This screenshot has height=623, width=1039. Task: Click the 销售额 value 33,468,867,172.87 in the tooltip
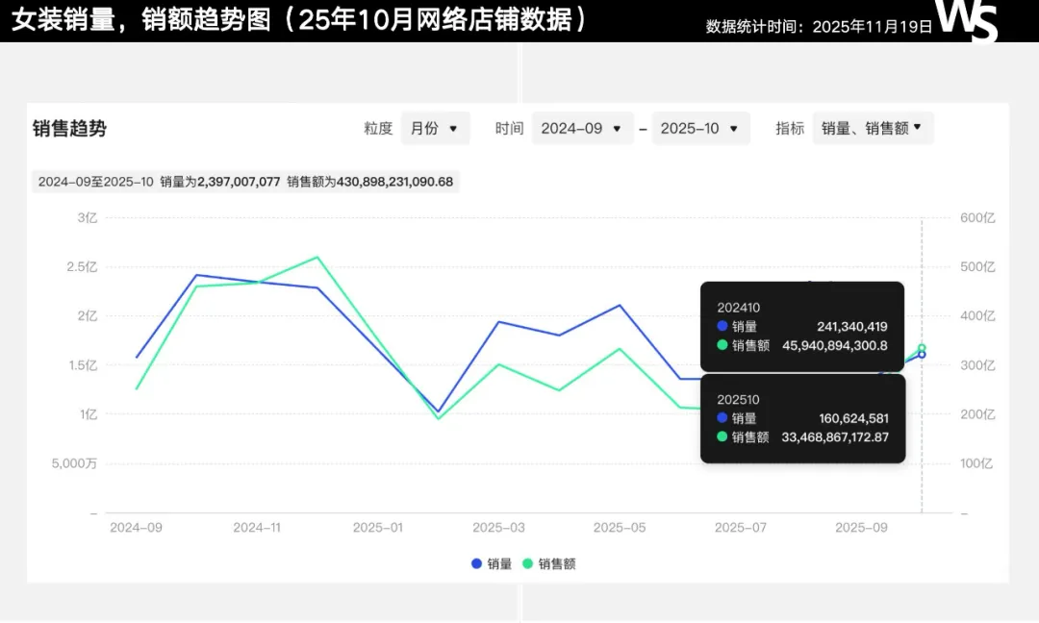coord(833,436)
